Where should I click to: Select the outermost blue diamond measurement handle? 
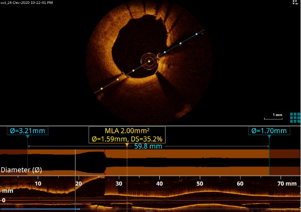pos(197,34)
